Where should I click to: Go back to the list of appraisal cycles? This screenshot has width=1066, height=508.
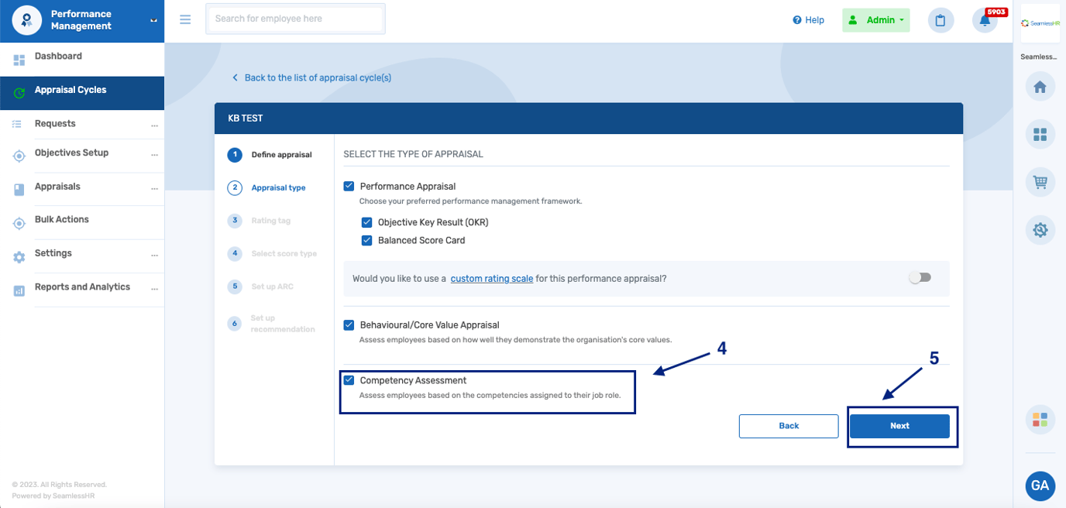(317, 77)
